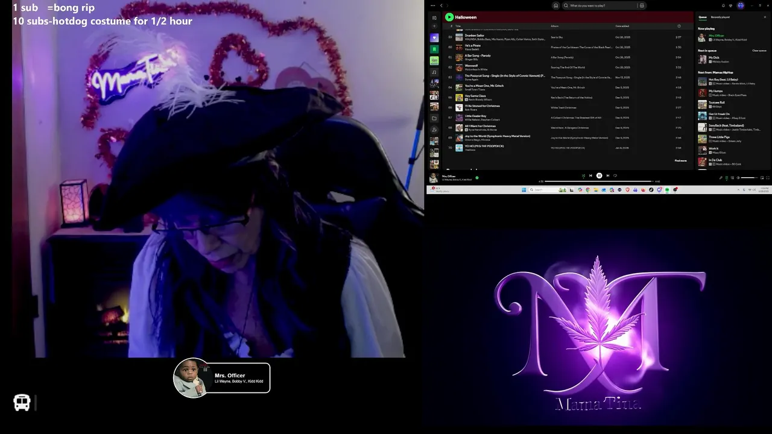The width and height of the screenshot is (772, 434).
Task: Select the He's a Pirate track row
Action: point(569,47)
